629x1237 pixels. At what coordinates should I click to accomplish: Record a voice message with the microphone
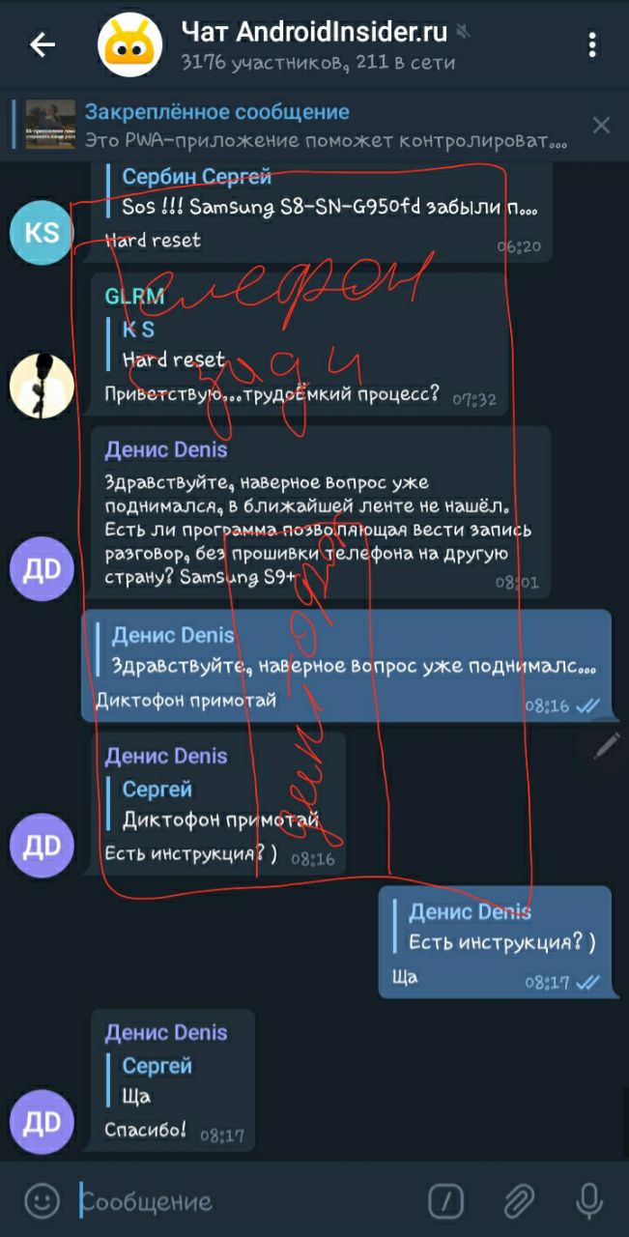(588, 1201)
